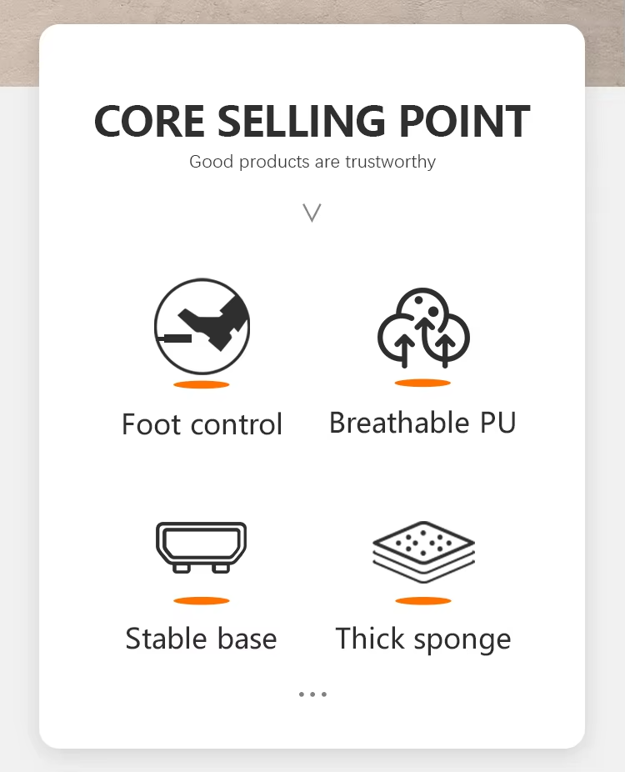Image resolution: width=625 pixels, height=772 pixels.
Task: Click the foot control pedal icon
Action: tap(202, 326)
